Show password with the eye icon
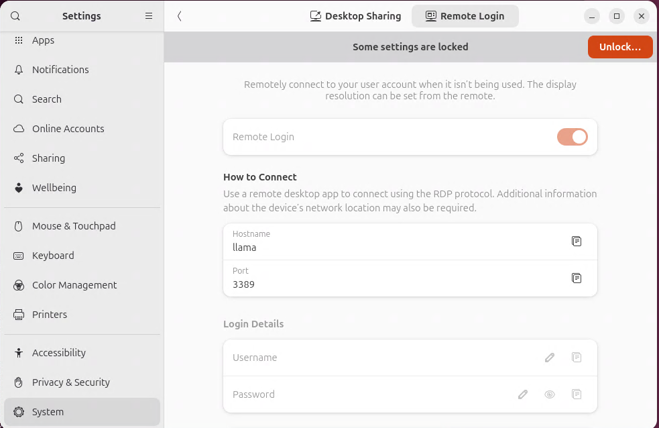 [x=549, y=394]
